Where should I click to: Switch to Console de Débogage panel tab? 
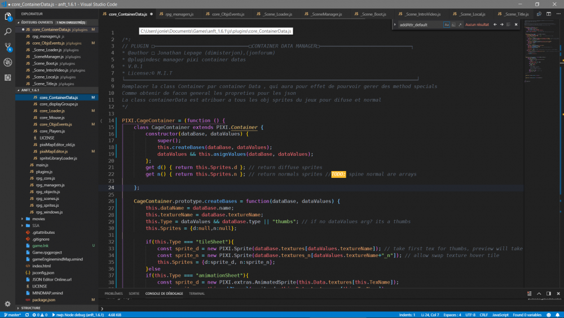[x=164, y=294]
